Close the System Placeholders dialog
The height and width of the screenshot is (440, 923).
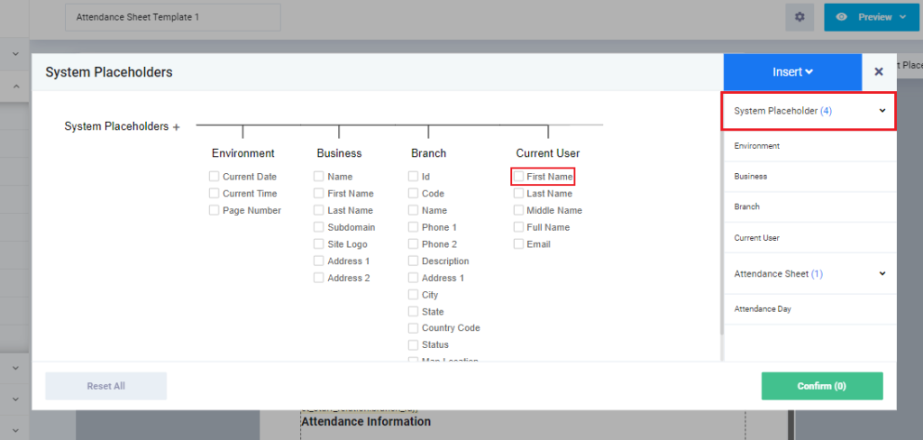tap(879, 72)
